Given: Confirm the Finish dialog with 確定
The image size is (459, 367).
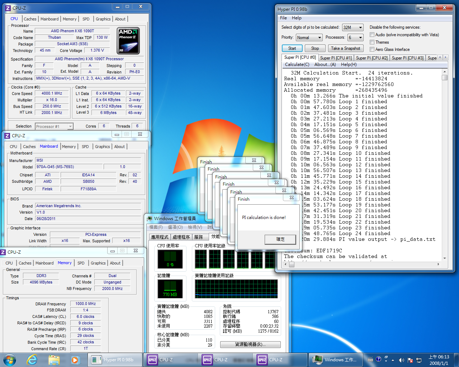Looking at the screenshot, I should pyautogui.click(x=280, y=239).
